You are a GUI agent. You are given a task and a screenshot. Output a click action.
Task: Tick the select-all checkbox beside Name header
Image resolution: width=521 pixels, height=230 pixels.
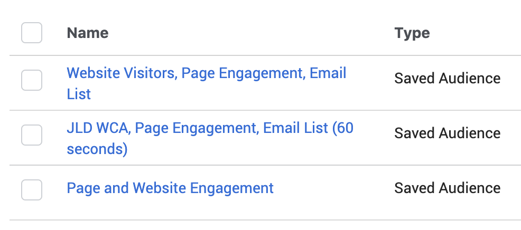(32, 33)
